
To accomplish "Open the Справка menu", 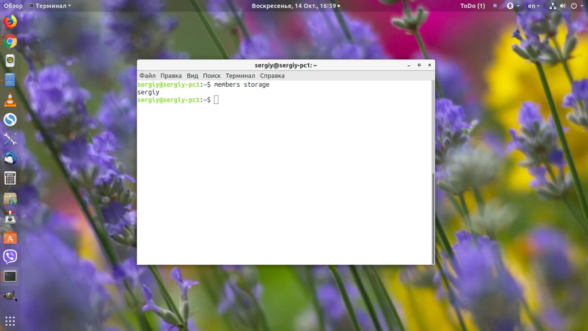I will [x=272, y=75].
